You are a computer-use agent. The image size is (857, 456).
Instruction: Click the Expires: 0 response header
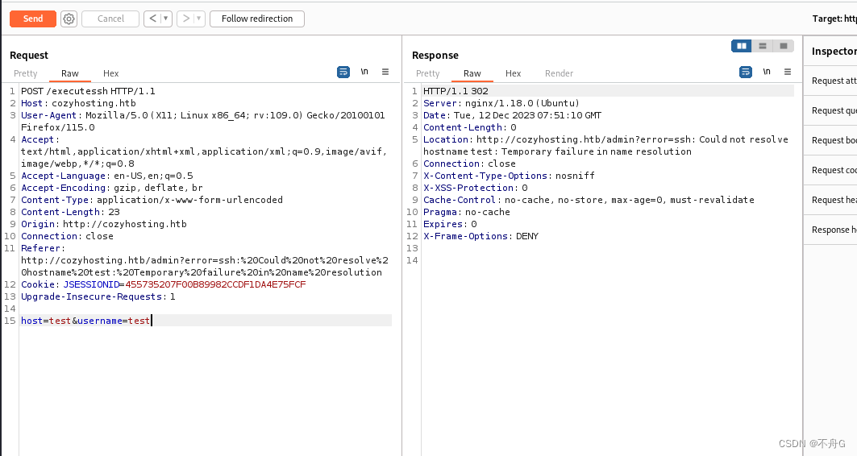pos(450,224)
